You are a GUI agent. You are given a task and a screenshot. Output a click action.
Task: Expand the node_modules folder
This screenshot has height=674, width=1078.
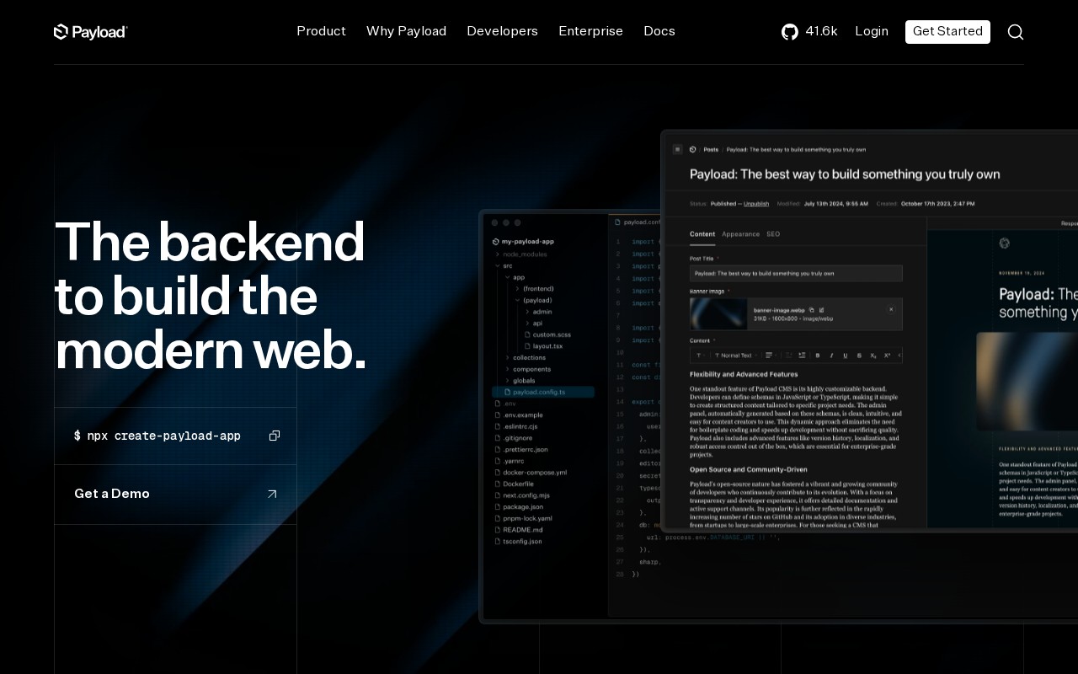(496, 254)
